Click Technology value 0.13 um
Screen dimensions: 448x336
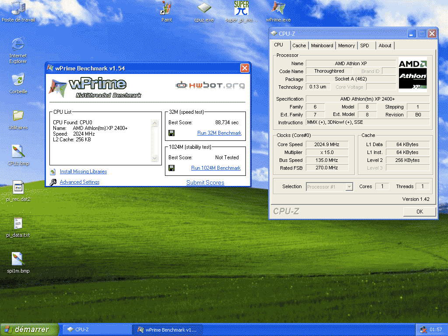(318, 87)
